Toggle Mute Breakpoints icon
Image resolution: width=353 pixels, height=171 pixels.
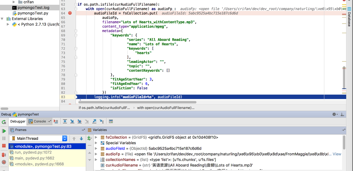[4, 162]
